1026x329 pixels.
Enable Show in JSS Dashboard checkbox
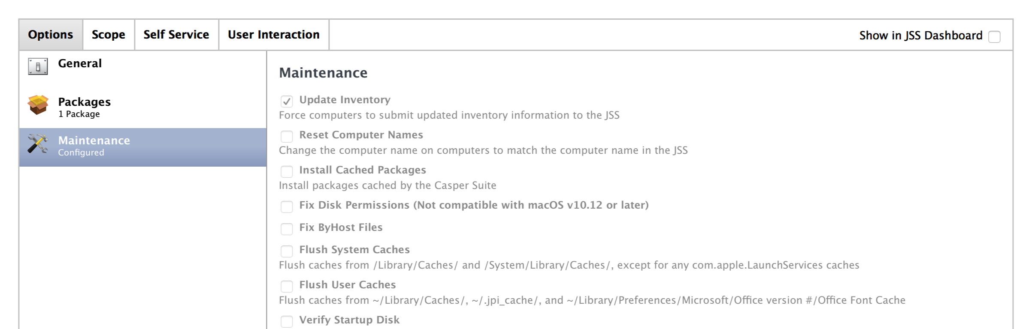pyautogui.click(x=994, y=37)
